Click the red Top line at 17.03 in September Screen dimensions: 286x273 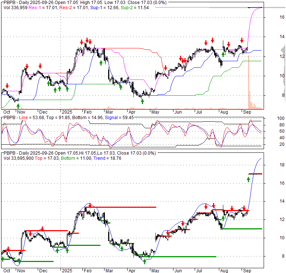coord(255,174)
